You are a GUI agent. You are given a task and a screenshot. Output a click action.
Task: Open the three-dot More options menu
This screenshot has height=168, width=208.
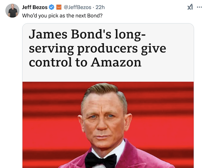[199, 7]
